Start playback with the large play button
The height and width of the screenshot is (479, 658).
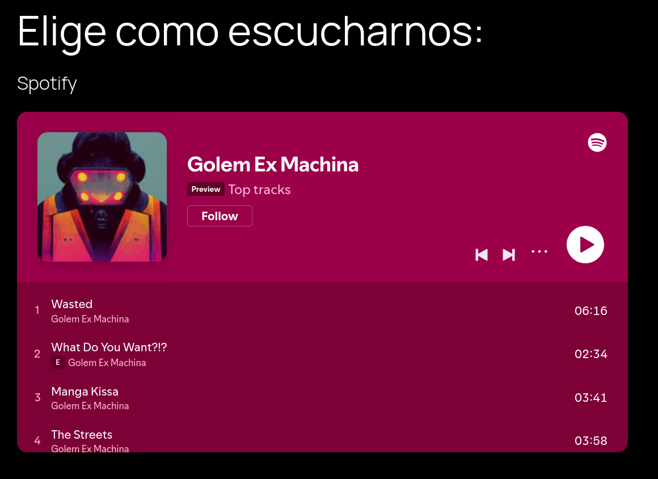(585, 245)
